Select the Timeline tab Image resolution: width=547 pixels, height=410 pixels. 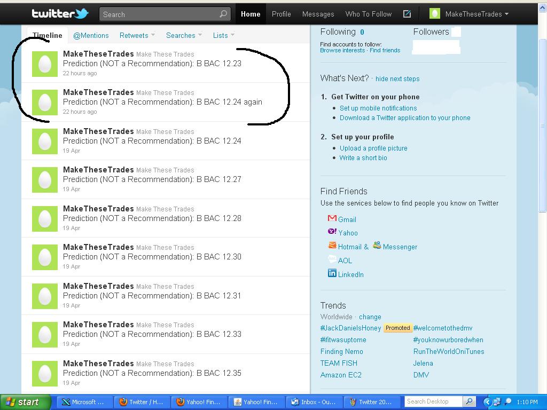tap(48, 35)
